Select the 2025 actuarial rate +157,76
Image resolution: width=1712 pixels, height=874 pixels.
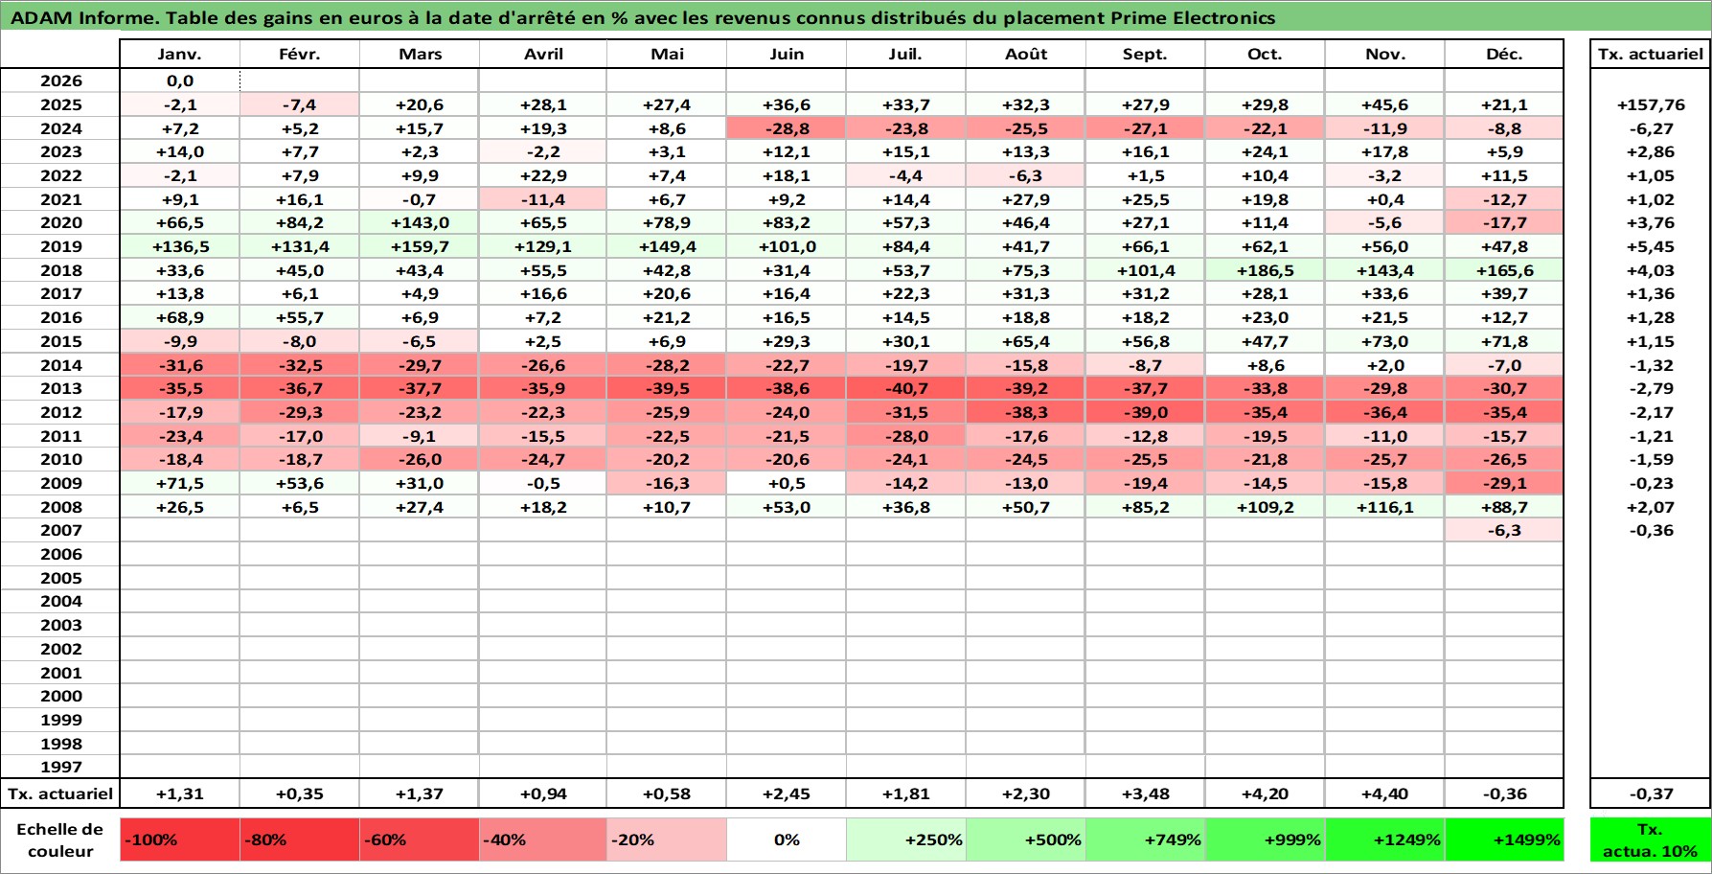click(1650, 104)
